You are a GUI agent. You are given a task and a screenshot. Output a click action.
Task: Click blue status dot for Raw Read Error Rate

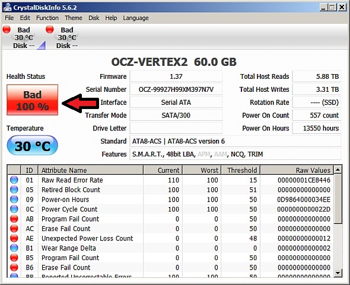[x=14, y=180]
